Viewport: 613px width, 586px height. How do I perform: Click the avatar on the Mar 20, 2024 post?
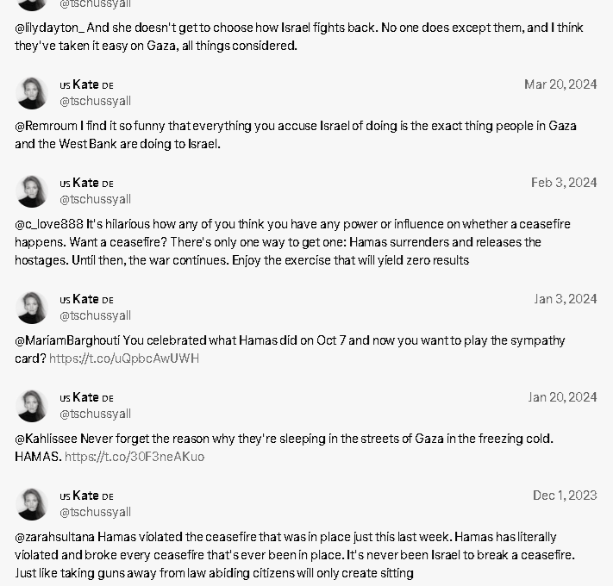coord(32,93)
